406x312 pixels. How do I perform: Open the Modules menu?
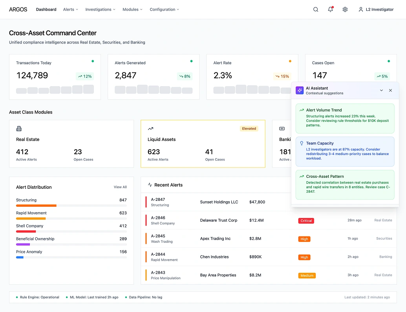[x=132, y=9]
